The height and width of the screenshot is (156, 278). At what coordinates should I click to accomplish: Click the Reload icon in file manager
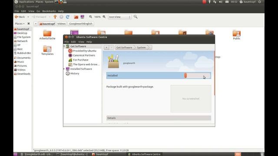tap(68, 17)
